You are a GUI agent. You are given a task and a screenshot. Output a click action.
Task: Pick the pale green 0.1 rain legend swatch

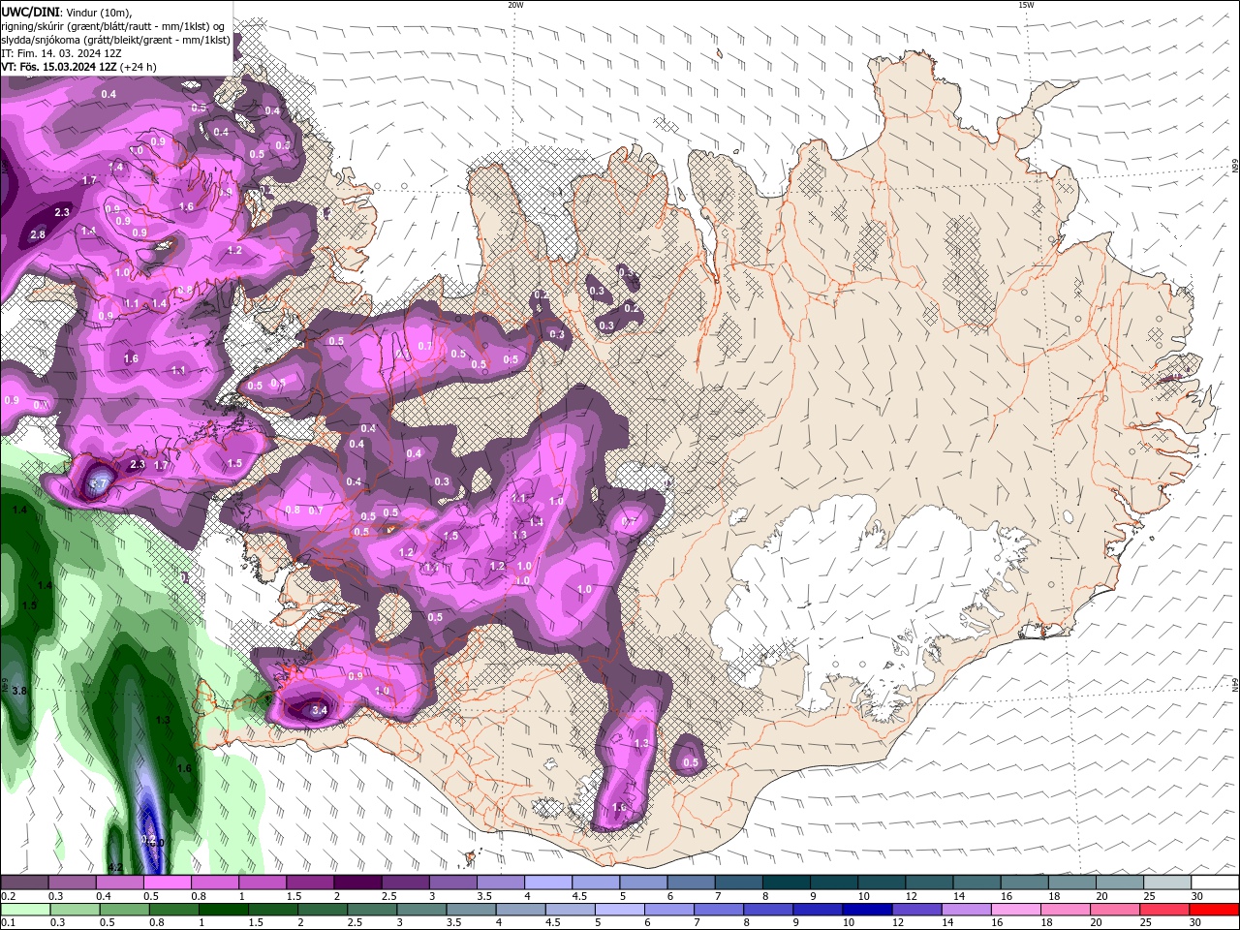pos(24,910)
